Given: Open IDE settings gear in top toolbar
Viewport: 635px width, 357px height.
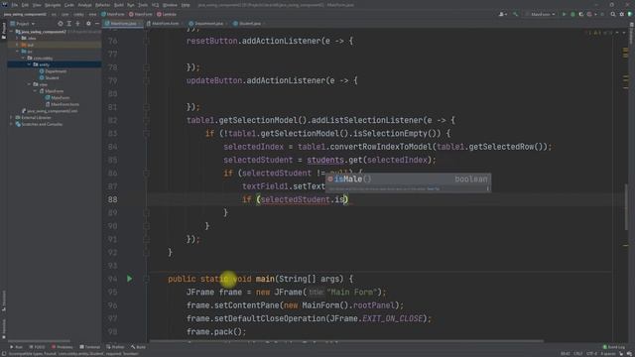Looking at the screenshot, I should tap(622, 14).
